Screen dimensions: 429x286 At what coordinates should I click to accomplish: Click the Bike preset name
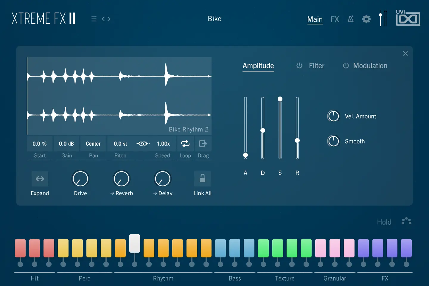click(214, 19)
